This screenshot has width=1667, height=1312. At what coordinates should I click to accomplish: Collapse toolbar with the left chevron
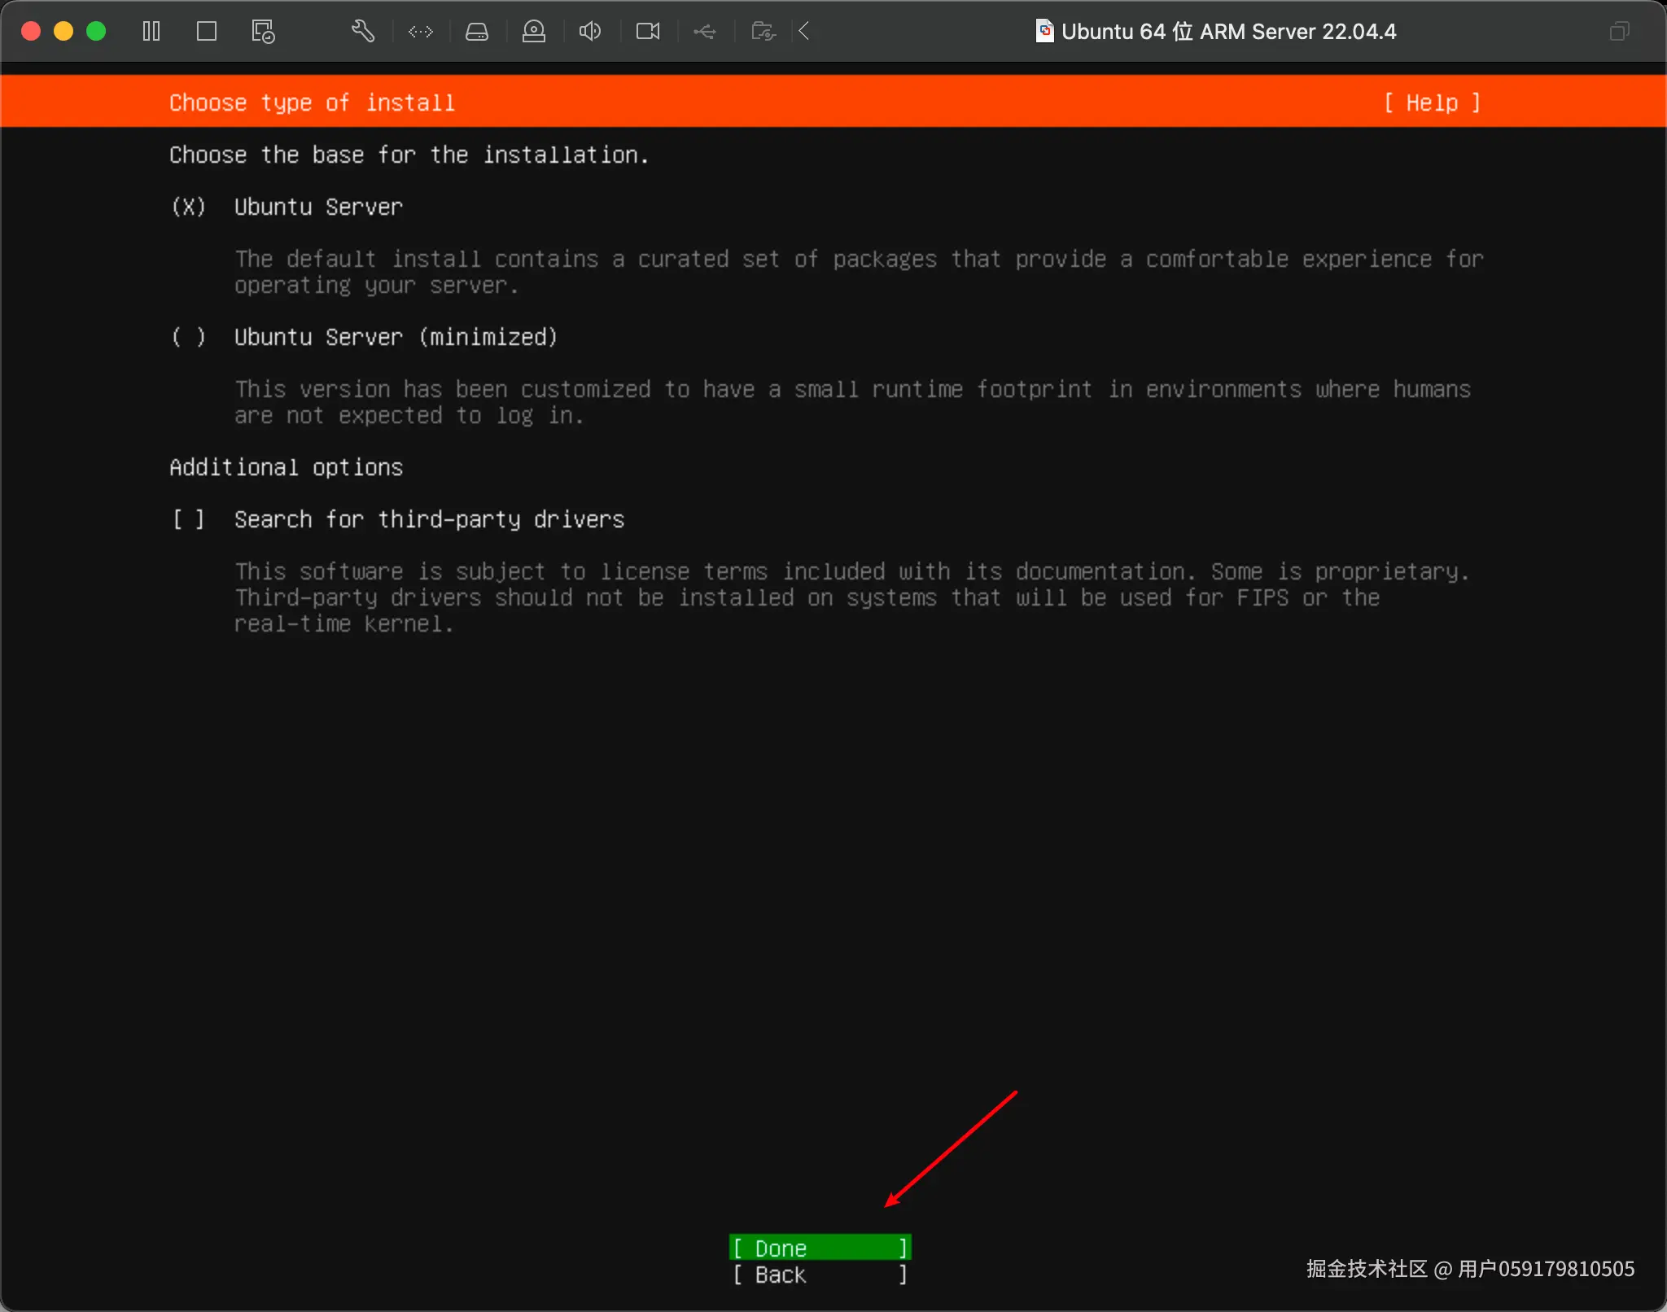(804, 32)
